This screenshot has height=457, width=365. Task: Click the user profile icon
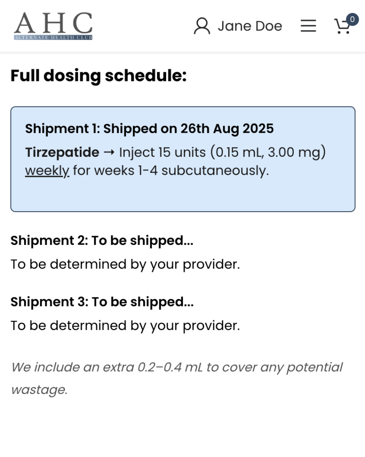coord(202,26)
